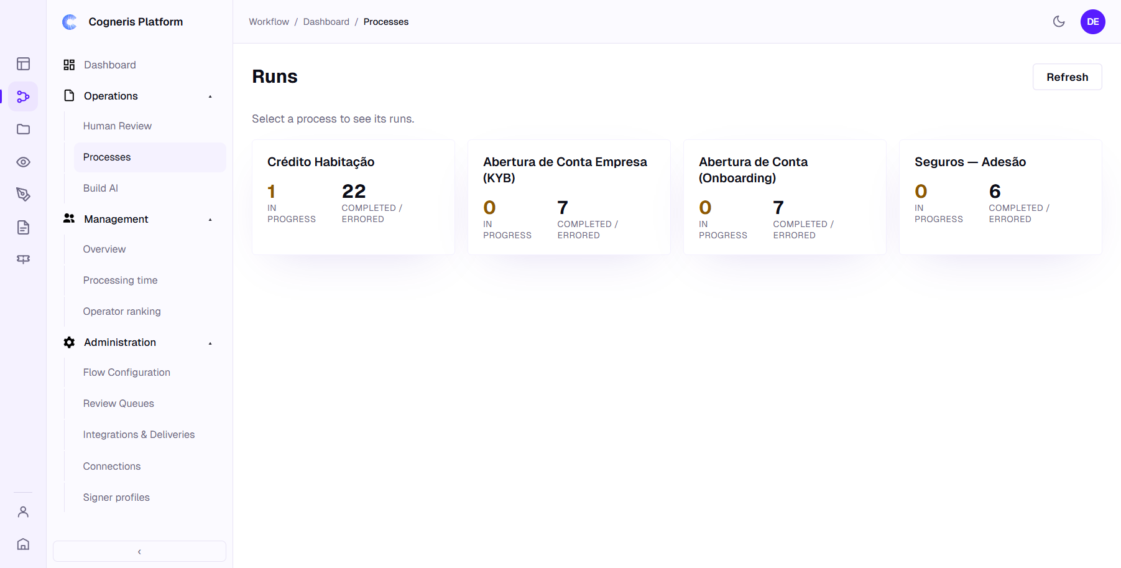Collapse the Management section arrow
1121x568 pixels.
coord(210,220)
